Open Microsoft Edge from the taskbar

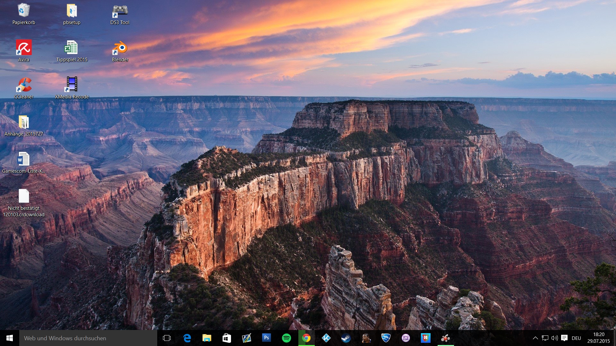(x=187, y=338)
